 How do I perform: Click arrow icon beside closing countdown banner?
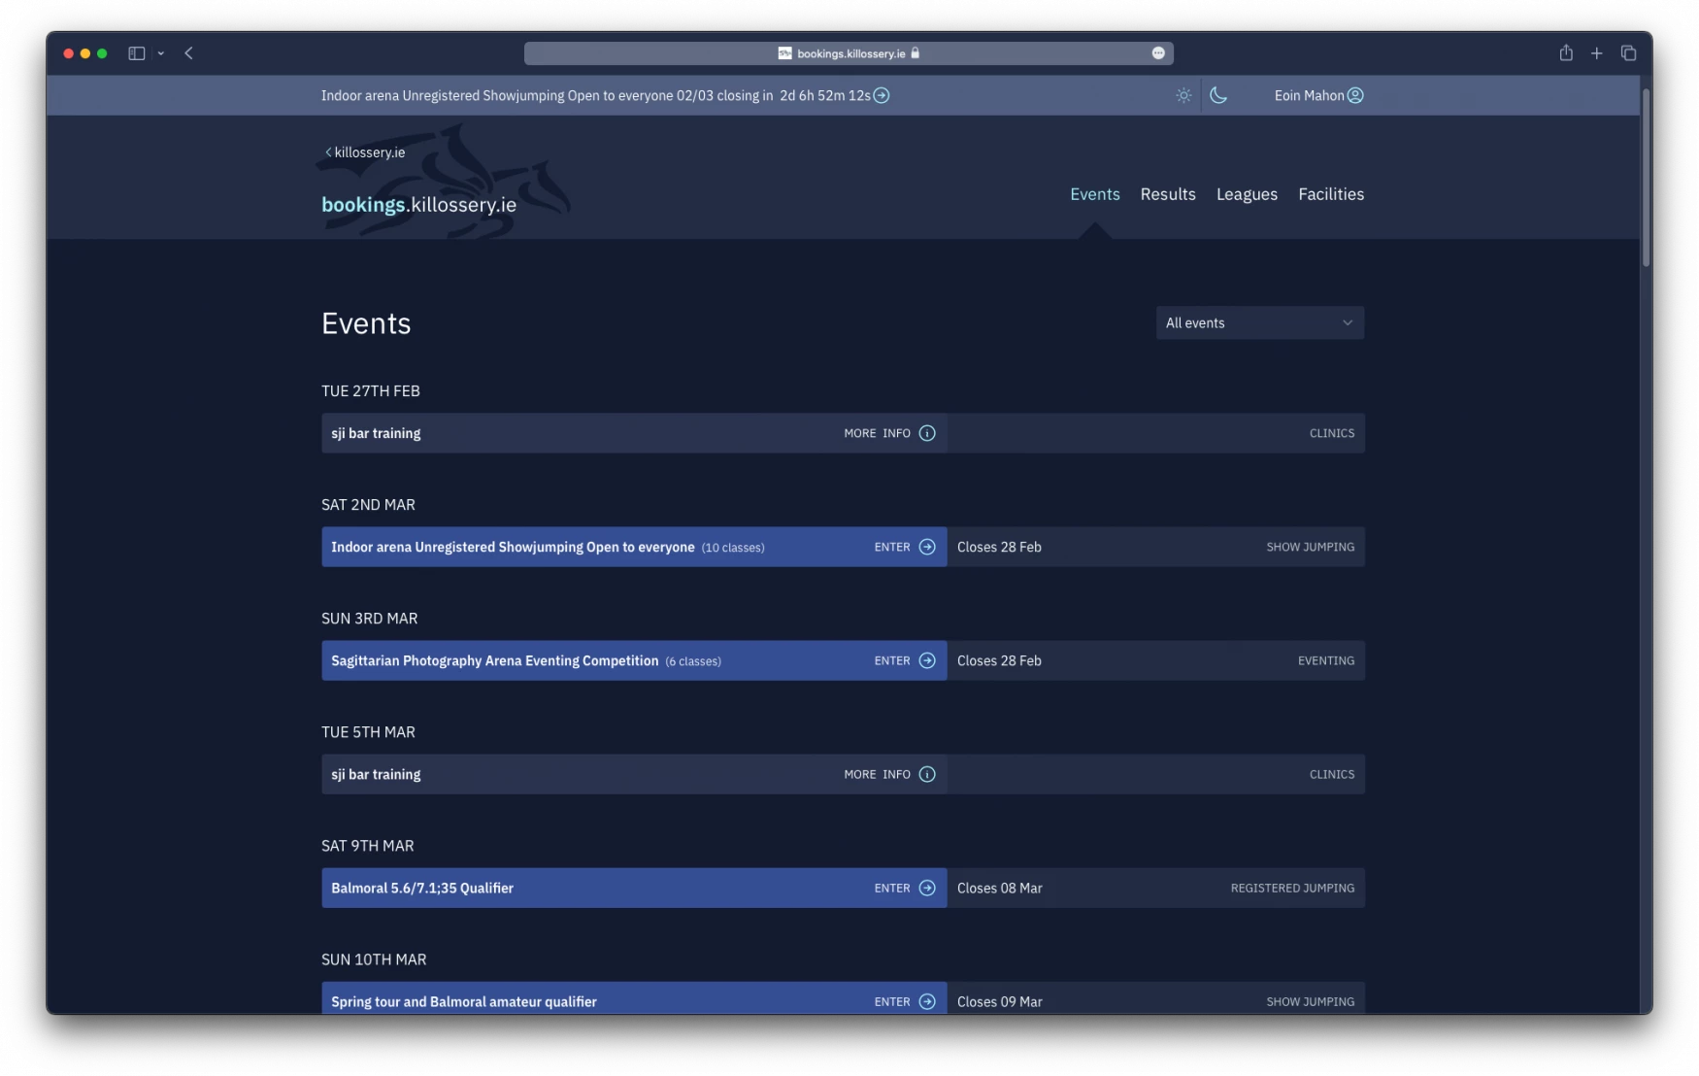pos(882,95)
